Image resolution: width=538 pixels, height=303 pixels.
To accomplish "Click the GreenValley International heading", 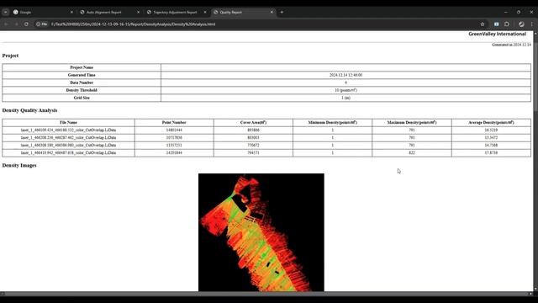I will coord(497,34).
